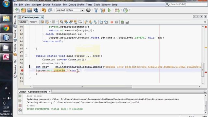Close the Output Conexion clean tab
Image resolution: width=208 pixels, height=117 pixels.
[50, 92]
